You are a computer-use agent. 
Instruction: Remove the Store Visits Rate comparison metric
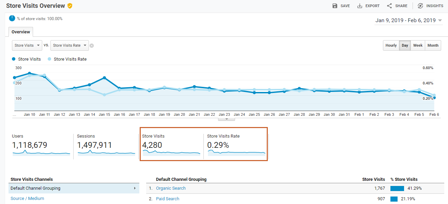[92, 46]
